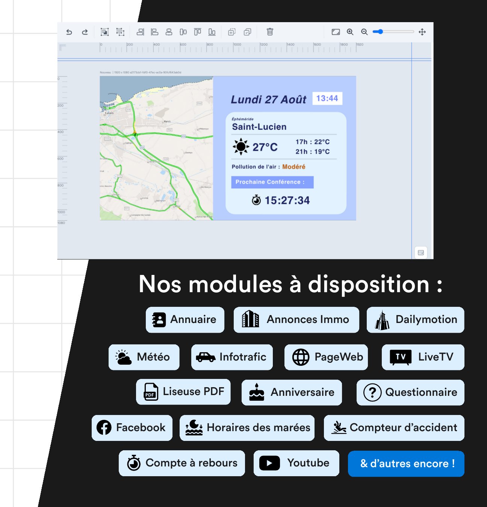Viewport: 487px width, 507px height.
Task: Pick the Météo module
Action: point(144,357)
